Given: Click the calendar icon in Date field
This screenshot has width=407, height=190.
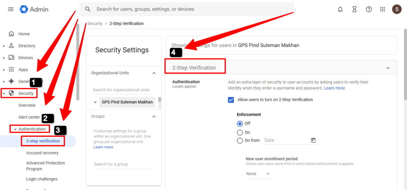Looking at the screenshot, I should (313, 140).
